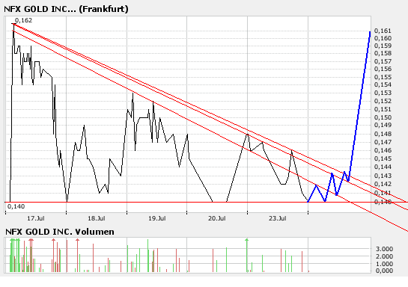Click the 0,150 price axis value
408x287 pixels.
tap(383, 117)
